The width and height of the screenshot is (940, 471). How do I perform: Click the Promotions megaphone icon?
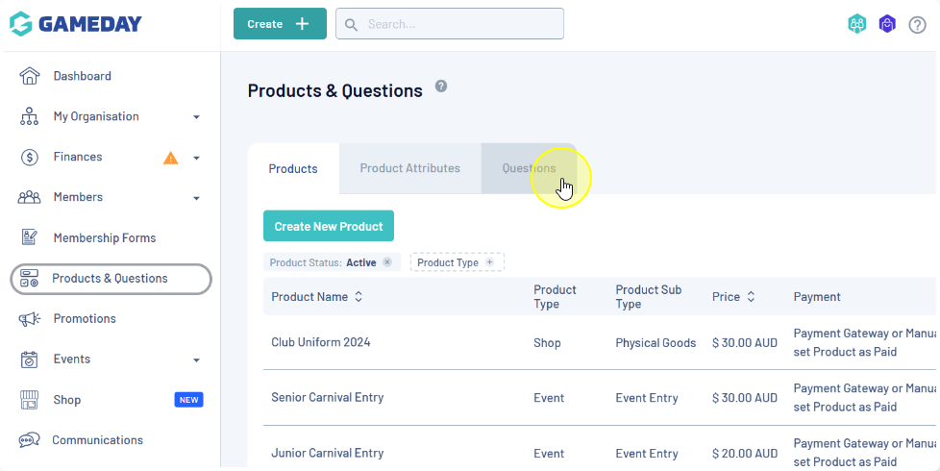(x=30, y=319)
